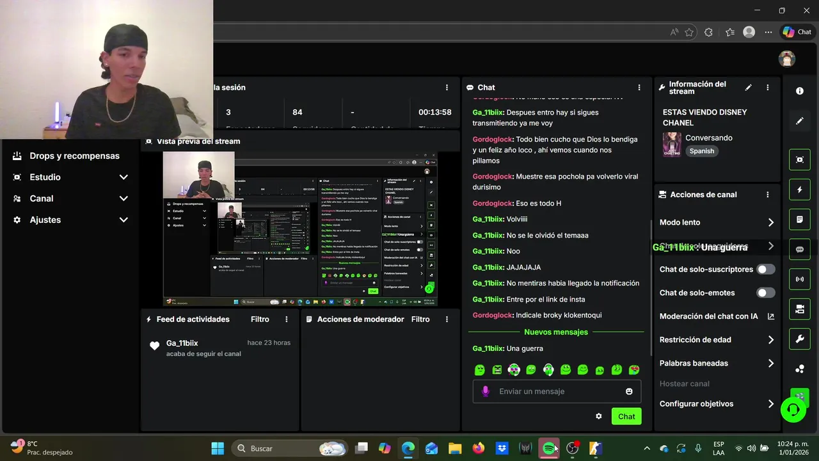Click the pencil icon in right sidebar
This screenshot has width=819, height=461.
(x=800, y=121)
